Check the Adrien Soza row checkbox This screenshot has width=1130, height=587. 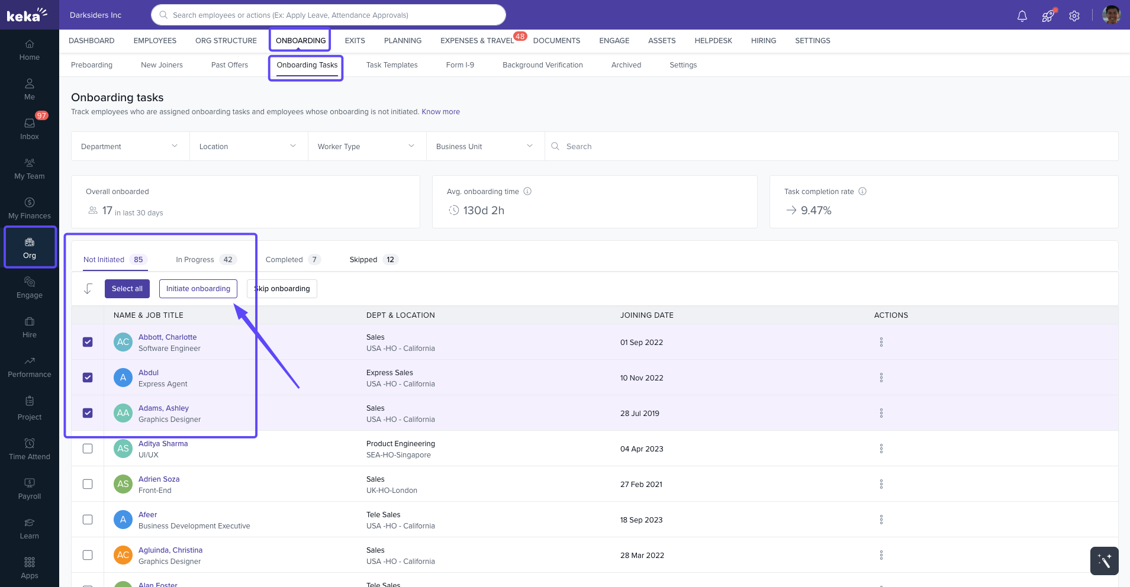point(88,484)
